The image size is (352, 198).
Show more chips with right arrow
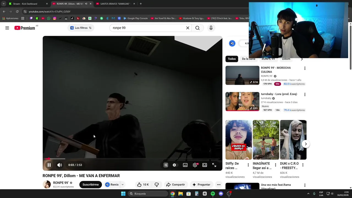302,59
